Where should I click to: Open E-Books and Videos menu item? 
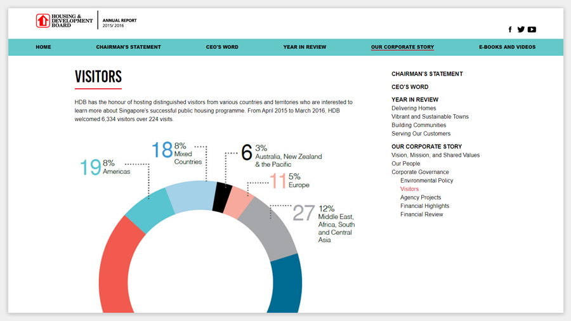(x=508, y=47)
